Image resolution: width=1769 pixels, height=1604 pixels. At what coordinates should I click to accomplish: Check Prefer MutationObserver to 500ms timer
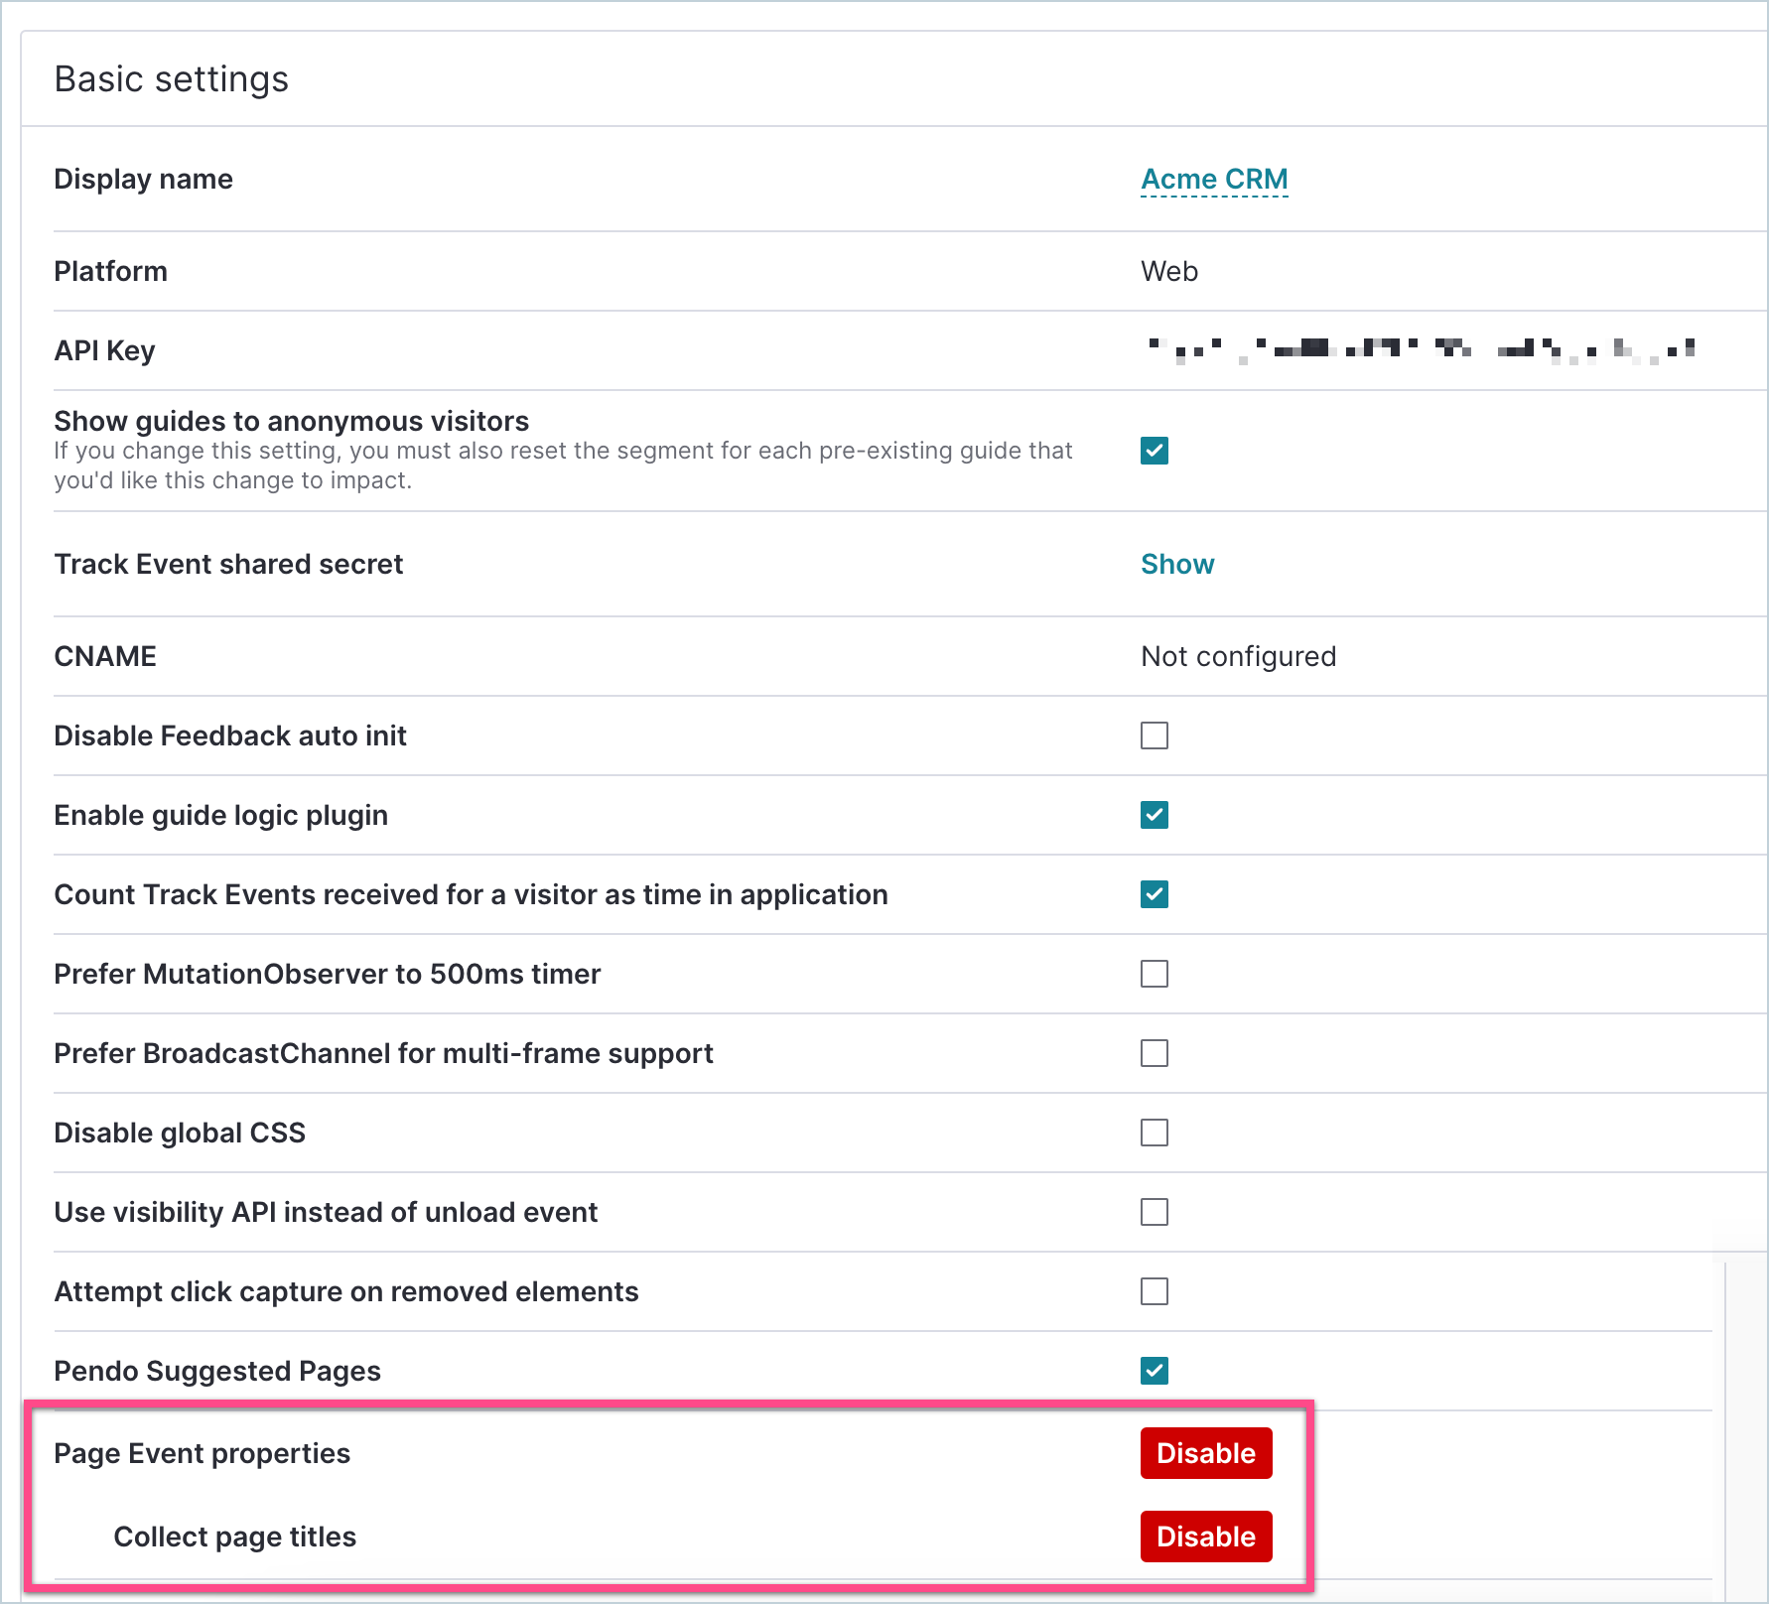pos(1154,974)
